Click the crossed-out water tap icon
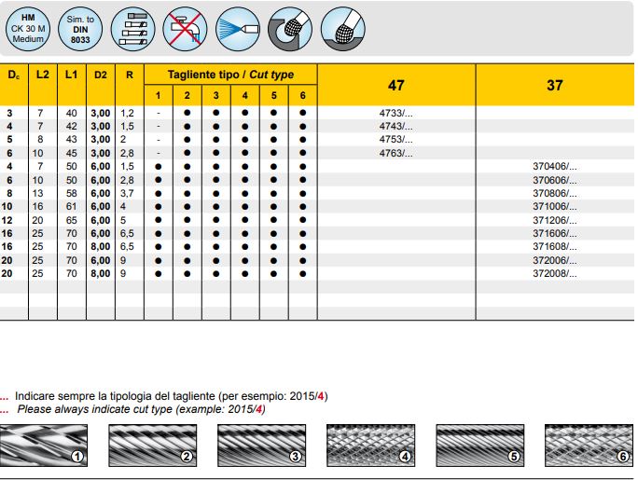 (184, 30)
